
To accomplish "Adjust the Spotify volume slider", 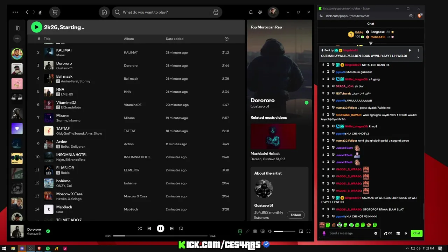I will (x=284, y=231).
